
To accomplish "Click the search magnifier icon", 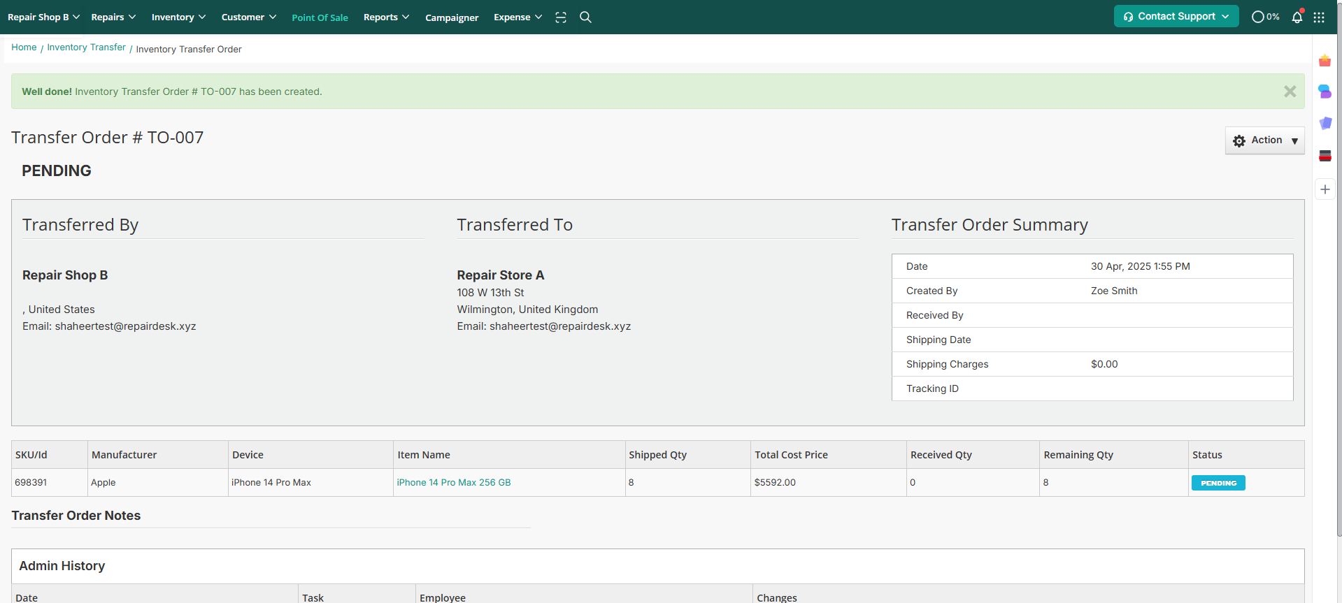I will 586,17.
